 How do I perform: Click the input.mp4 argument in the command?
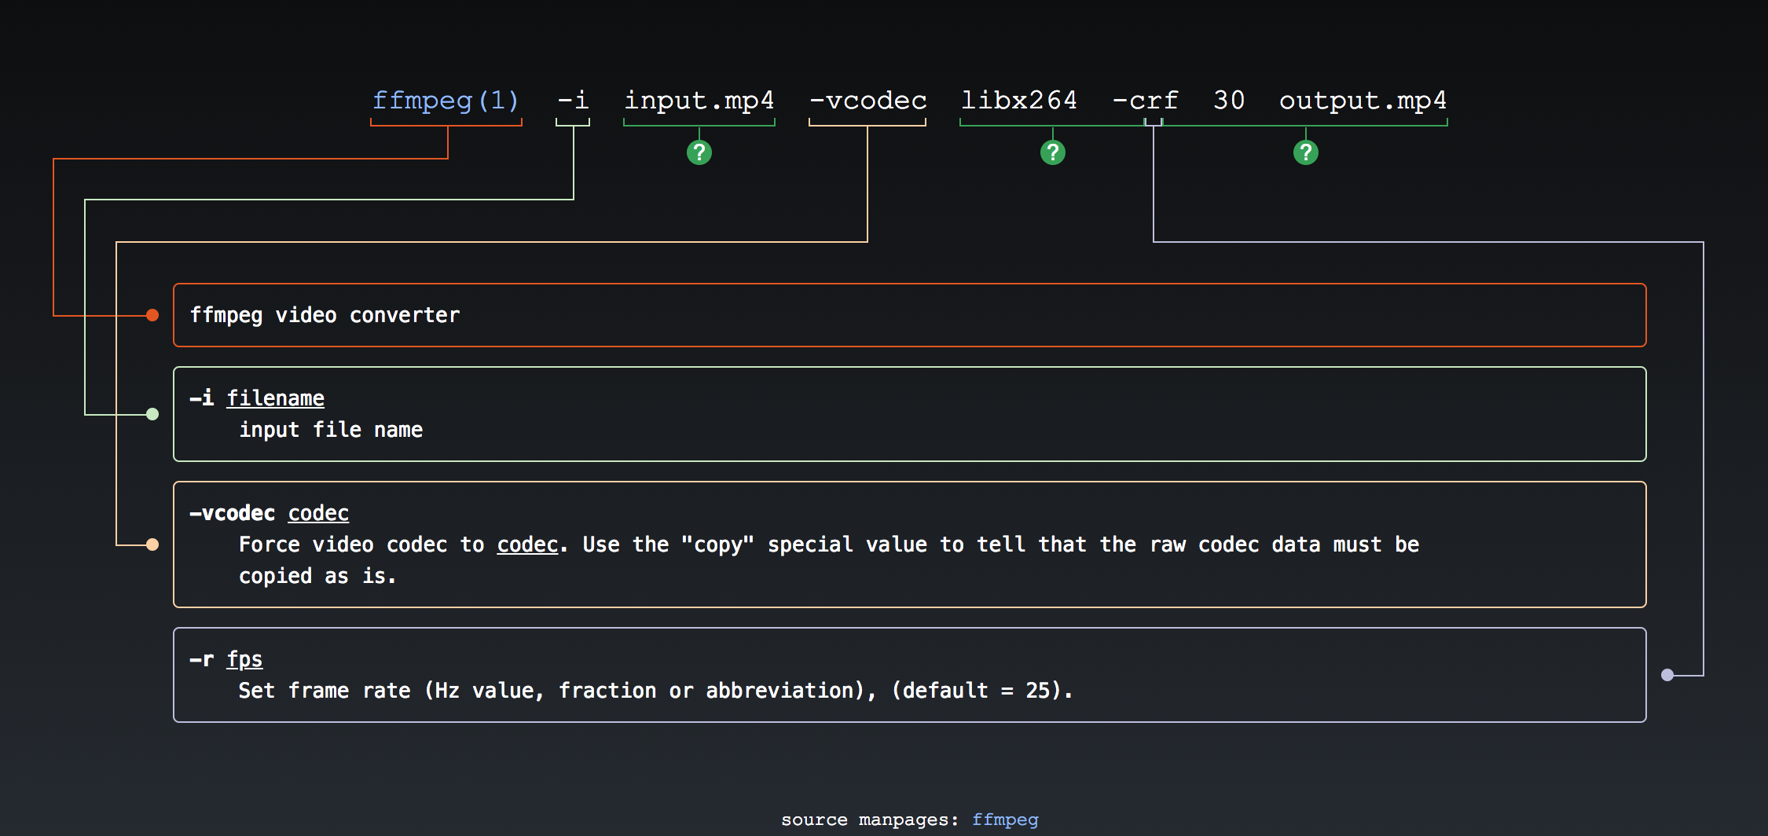click(x=699, y=101)
